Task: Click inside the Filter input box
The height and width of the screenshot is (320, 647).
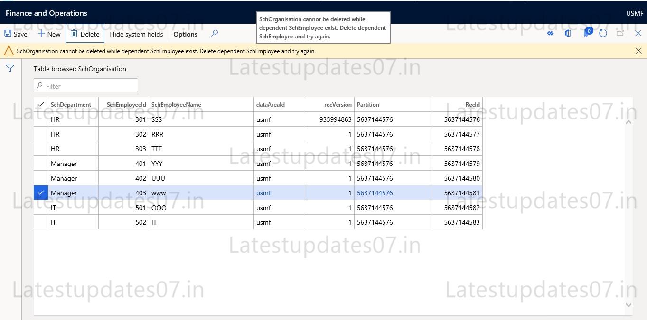Action: (85, 85)
